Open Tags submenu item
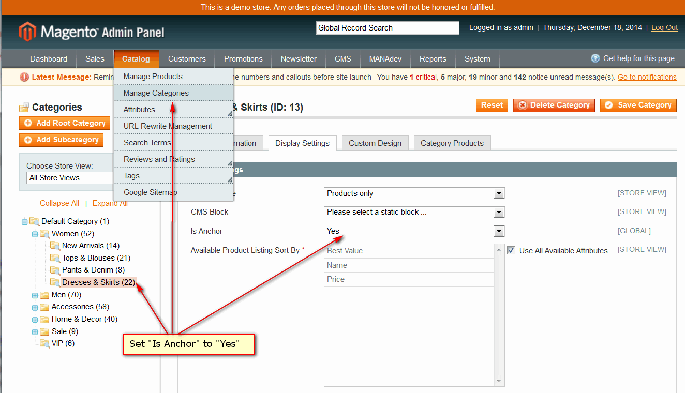The width and height of the screenshot is (685, 393). click(173, 176)
